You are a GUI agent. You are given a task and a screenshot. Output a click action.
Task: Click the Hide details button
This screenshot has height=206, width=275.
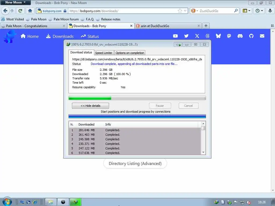coord(91,106)
